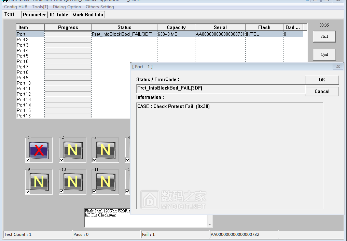This screenshot has width=347, height=241.
Task: Open the Tools[T] menu
Action: 40,6
